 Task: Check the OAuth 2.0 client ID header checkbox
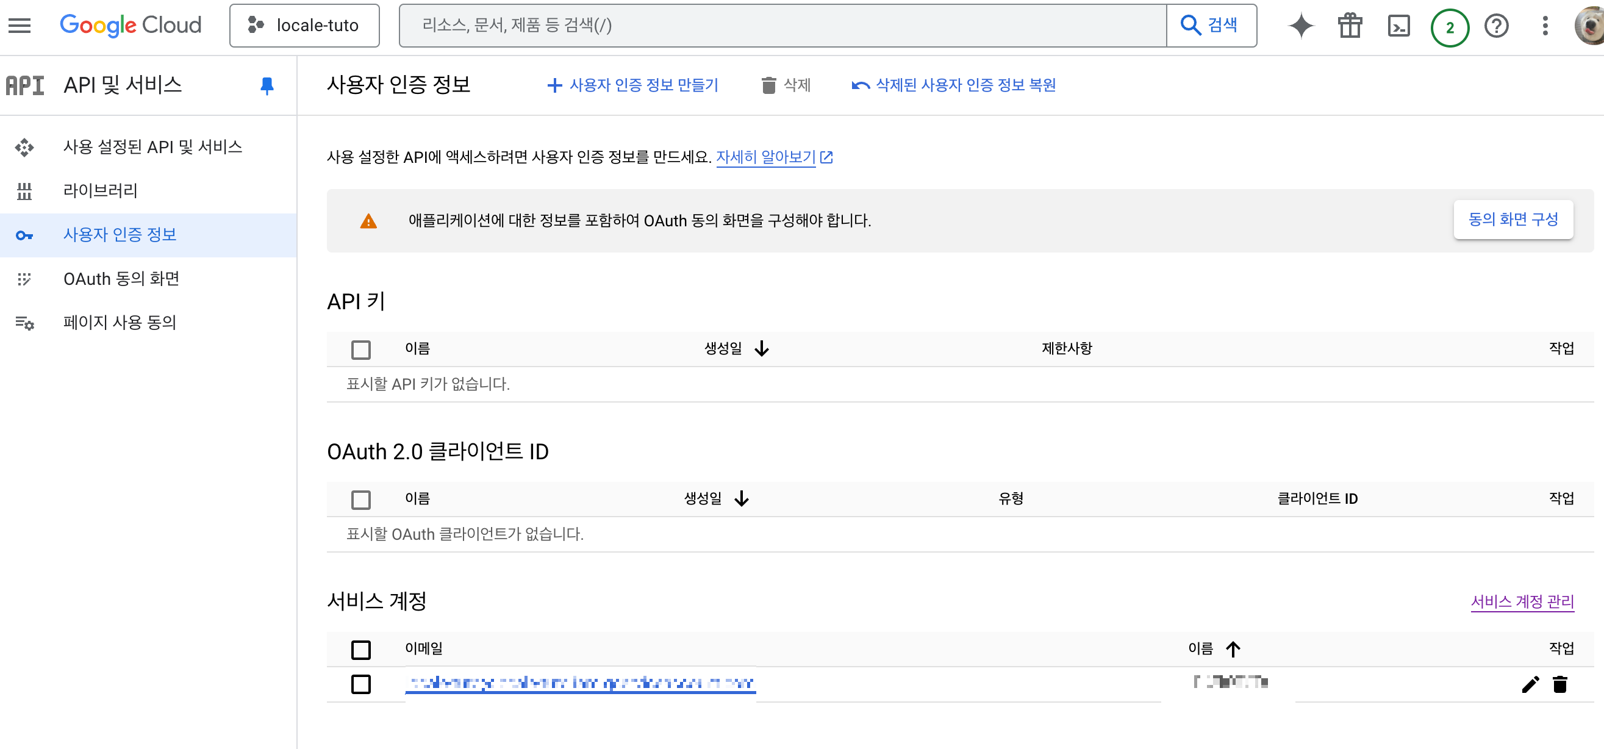[360, 500]
